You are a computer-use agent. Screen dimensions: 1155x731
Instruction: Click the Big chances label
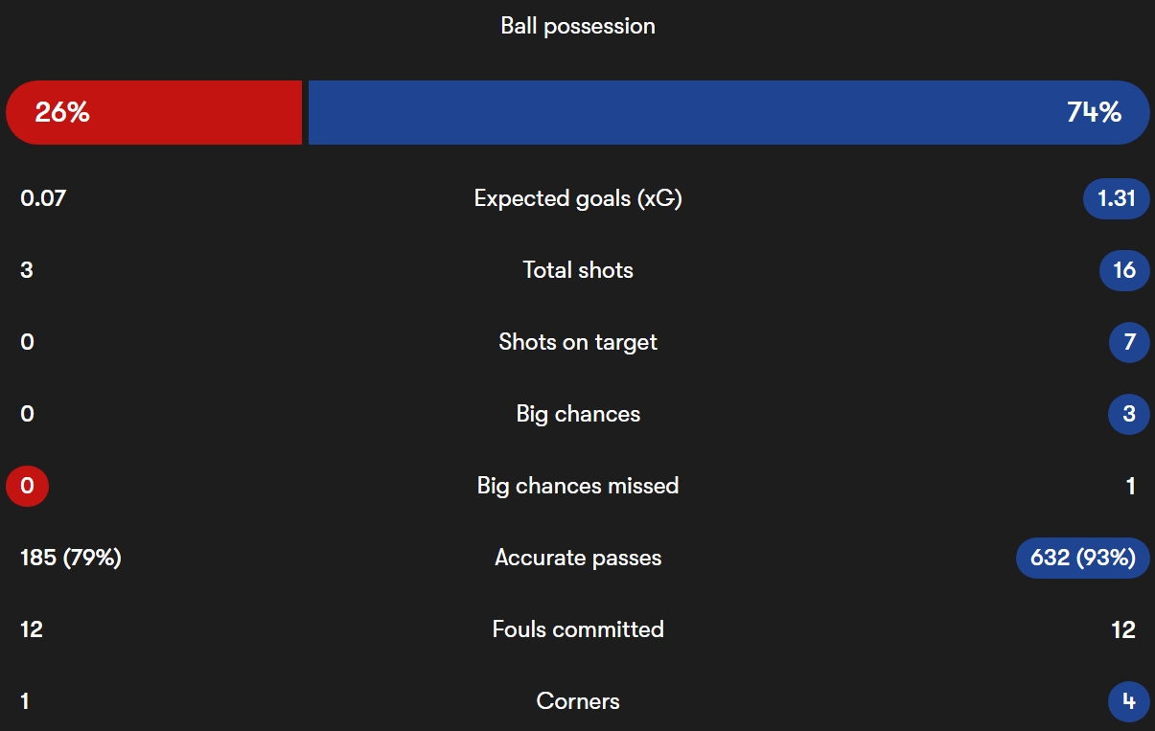tap(578, 414)
